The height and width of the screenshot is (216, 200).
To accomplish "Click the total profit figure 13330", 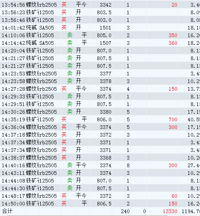I will click(x=170, y=211).
